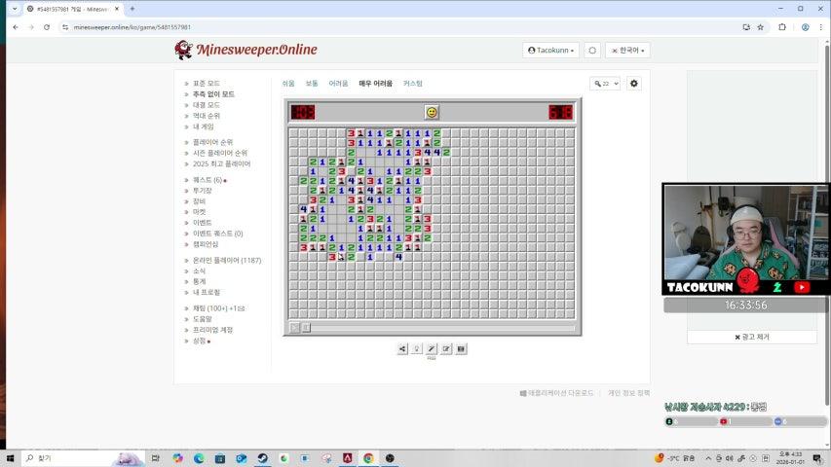This screenshot has width=831, height=467.
Task: Go back in browser history
Action: 16,27
